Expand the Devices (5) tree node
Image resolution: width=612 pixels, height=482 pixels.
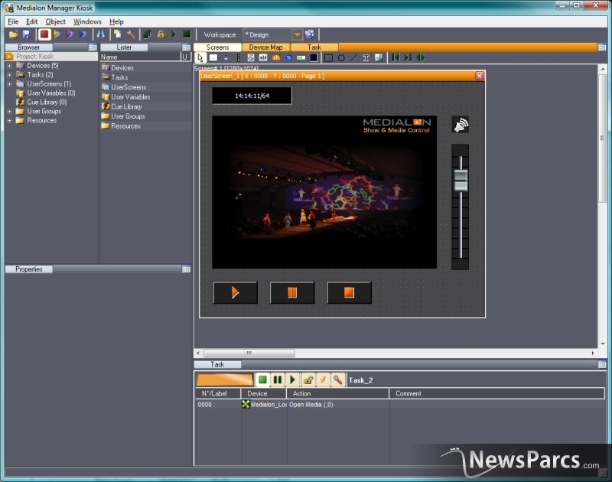9,66
